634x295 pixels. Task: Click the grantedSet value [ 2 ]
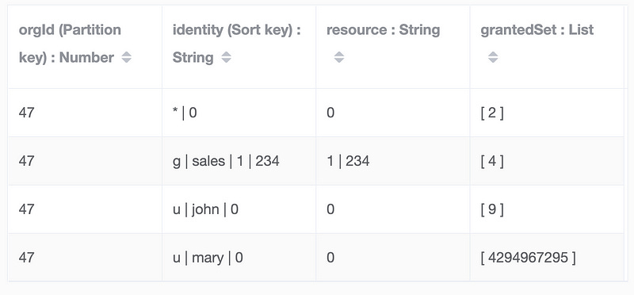492,113
